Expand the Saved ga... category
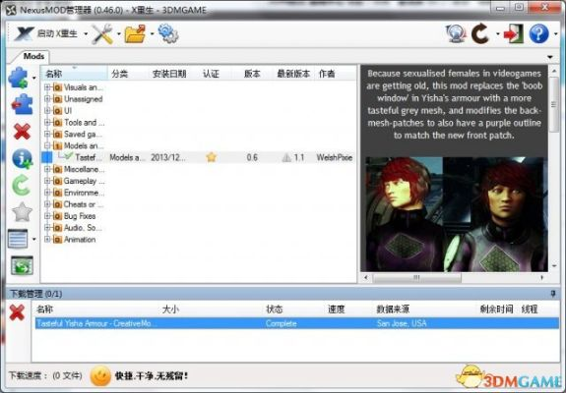Image resolution: width=566 pixels, height=393 pixels. 47,134
